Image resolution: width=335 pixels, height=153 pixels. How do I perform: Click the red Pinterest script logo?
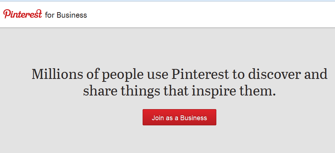(x=22, y=14)
